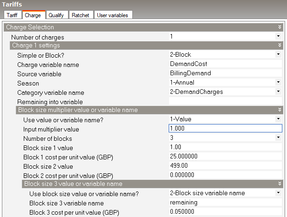The height and width of the screenshot is (217, 287).
Task: Open the Qualify tab
Action: 56,15
